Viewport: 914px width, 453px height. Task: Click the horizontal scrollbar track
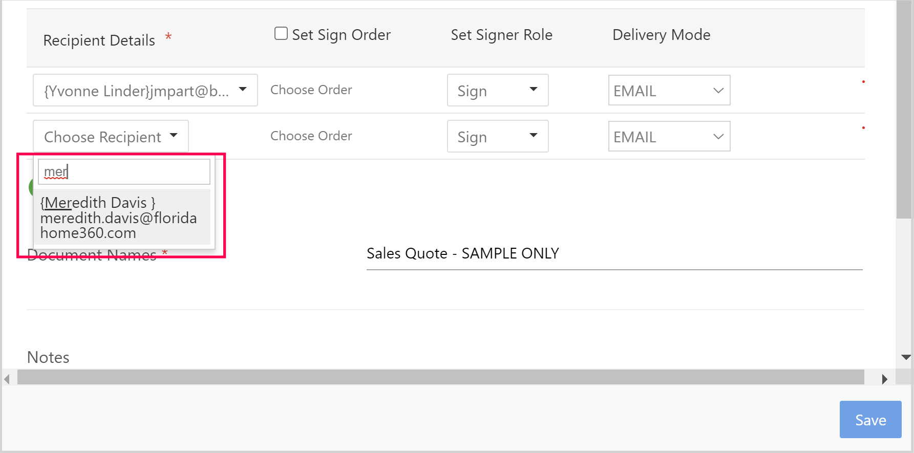[x=440, y=378]
